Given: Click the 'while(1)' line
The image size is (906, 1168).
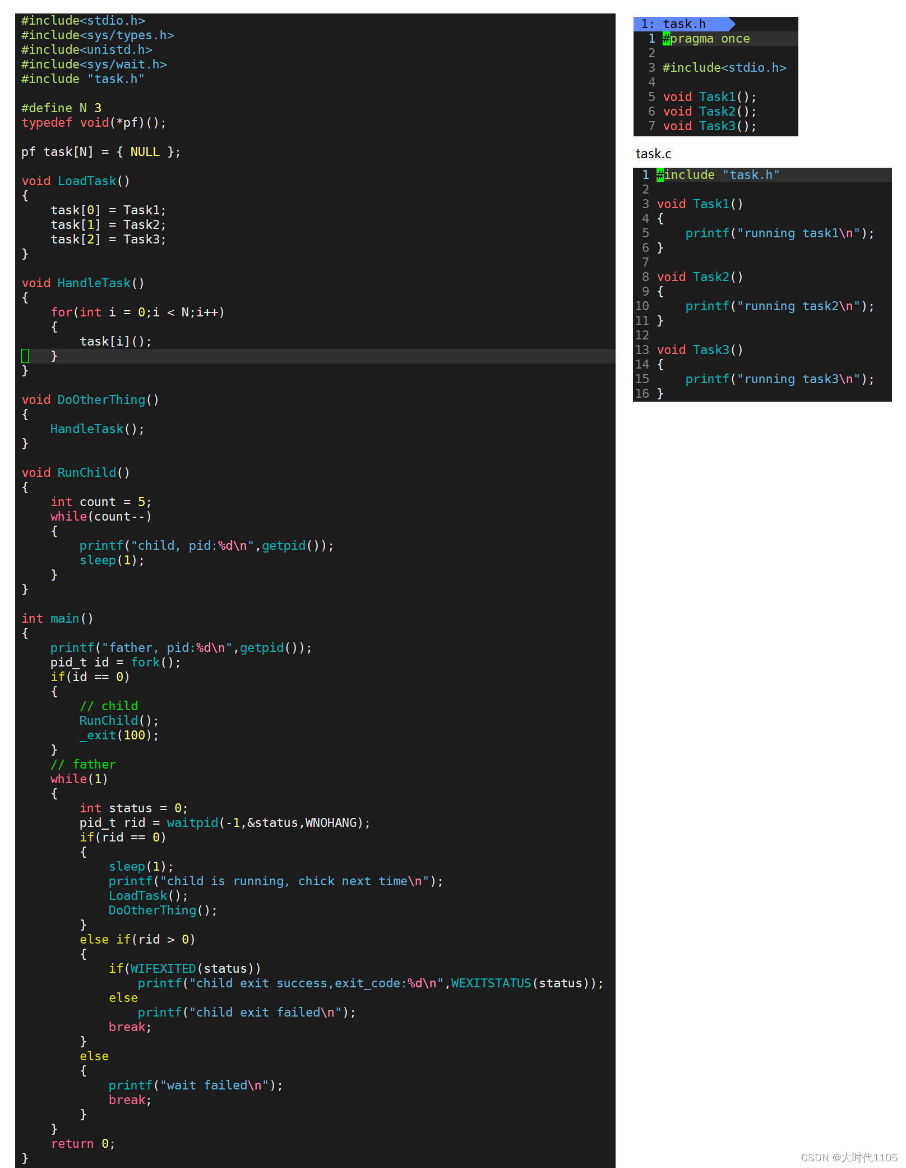Looking at the screenshot, I should (79, 779).
